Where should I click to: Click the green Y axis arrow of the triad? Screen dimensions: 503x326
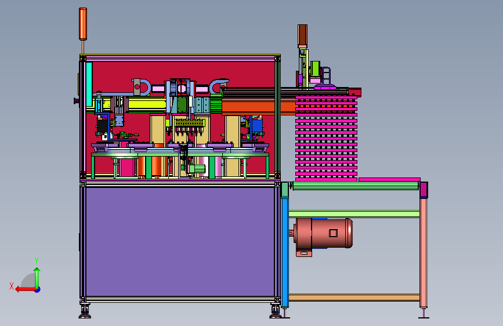(37, 277)
